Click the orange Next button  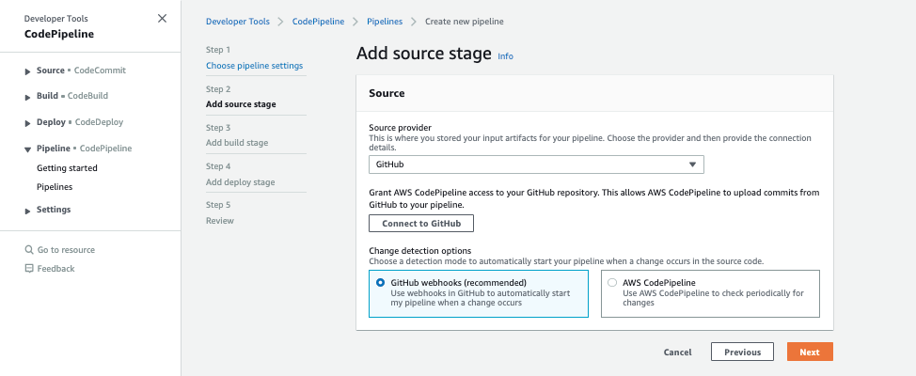(810, 352)
